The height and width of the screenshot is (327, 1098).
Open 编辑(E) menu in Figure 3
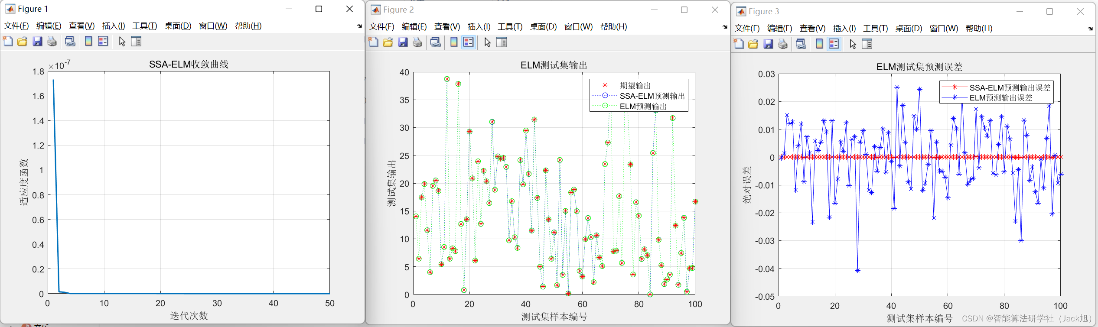pos(780,29)
